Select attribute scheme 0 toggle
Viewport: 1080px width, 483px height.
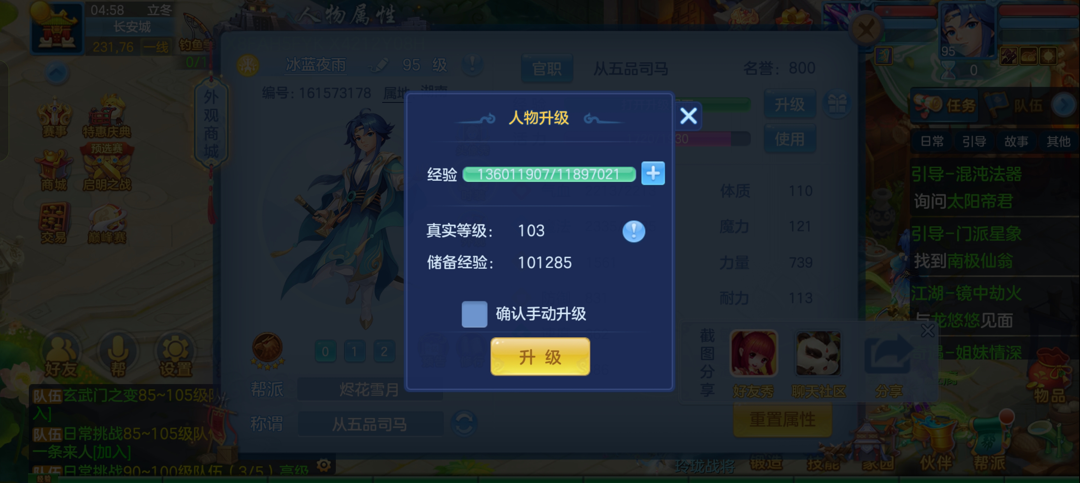point(325,351)
